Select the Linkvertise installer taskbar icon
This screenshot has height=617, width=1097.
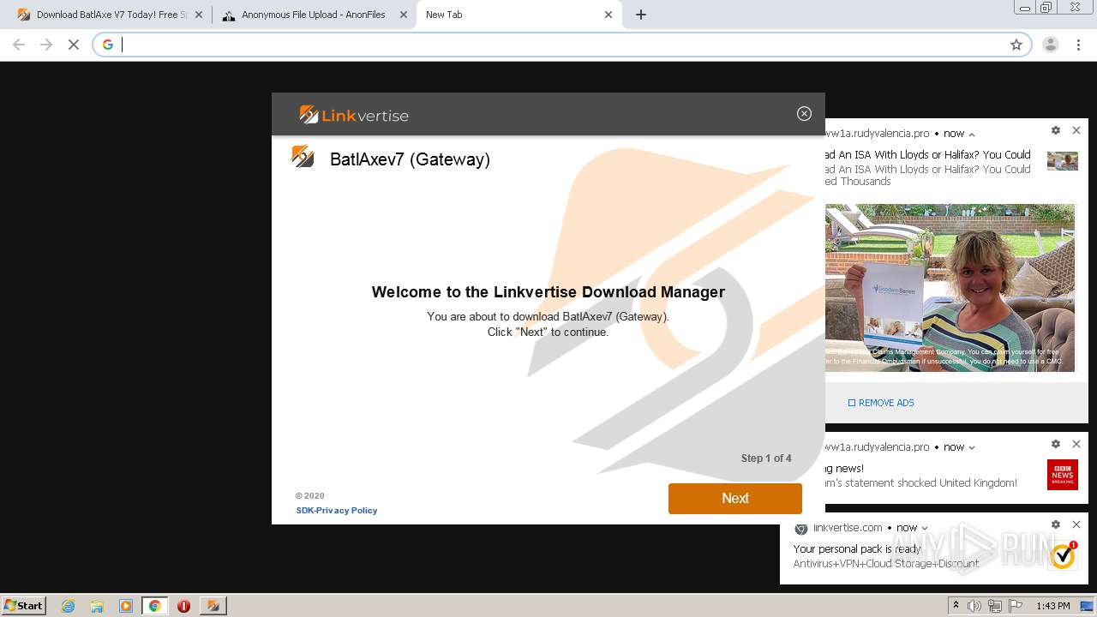213,606
